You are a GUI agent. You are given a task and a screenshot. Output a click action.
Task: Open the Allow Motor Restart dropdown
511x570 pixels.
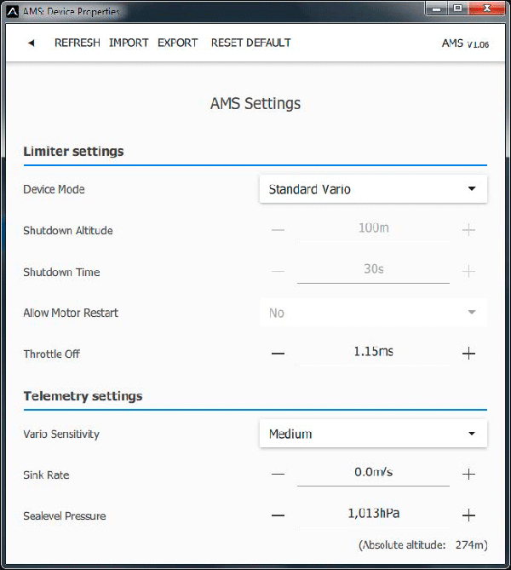372,313
